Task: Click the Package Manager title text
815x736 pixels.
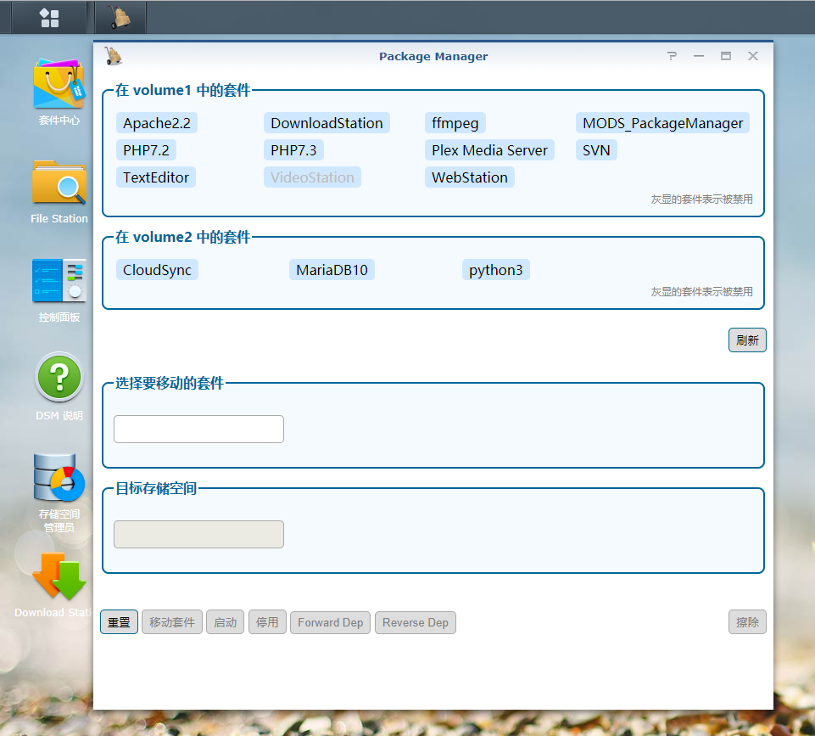Action: (433, 56)
